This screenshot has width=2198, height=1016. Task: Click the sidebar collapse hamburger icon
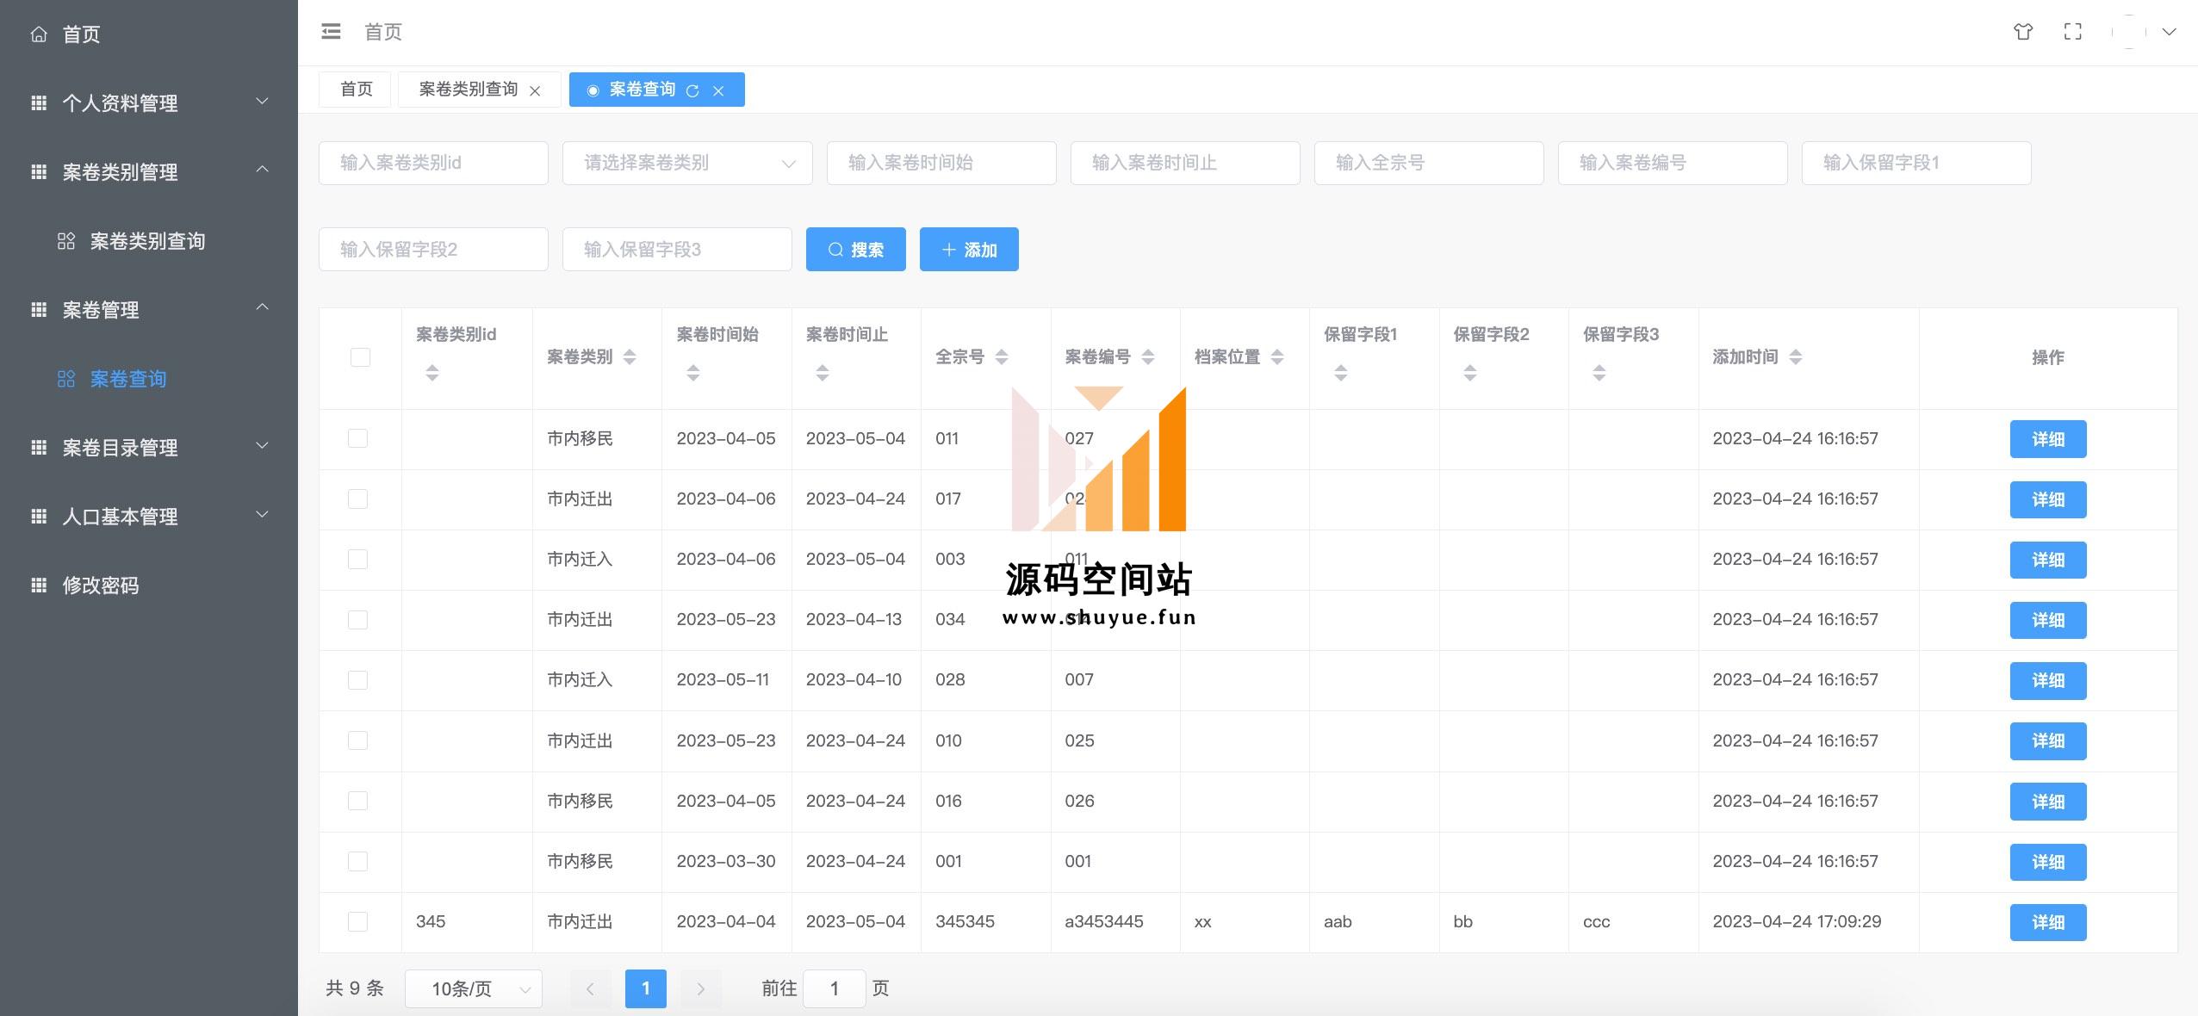[x=331, y=32]
